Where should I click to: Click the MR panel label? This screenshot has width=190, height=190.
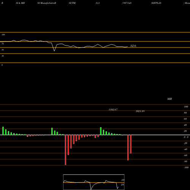click(x=169, y=99)
